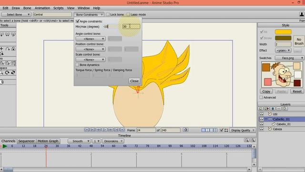Open the Onionskins dropdown
This screenshot has width=305, height=172.
113,141
